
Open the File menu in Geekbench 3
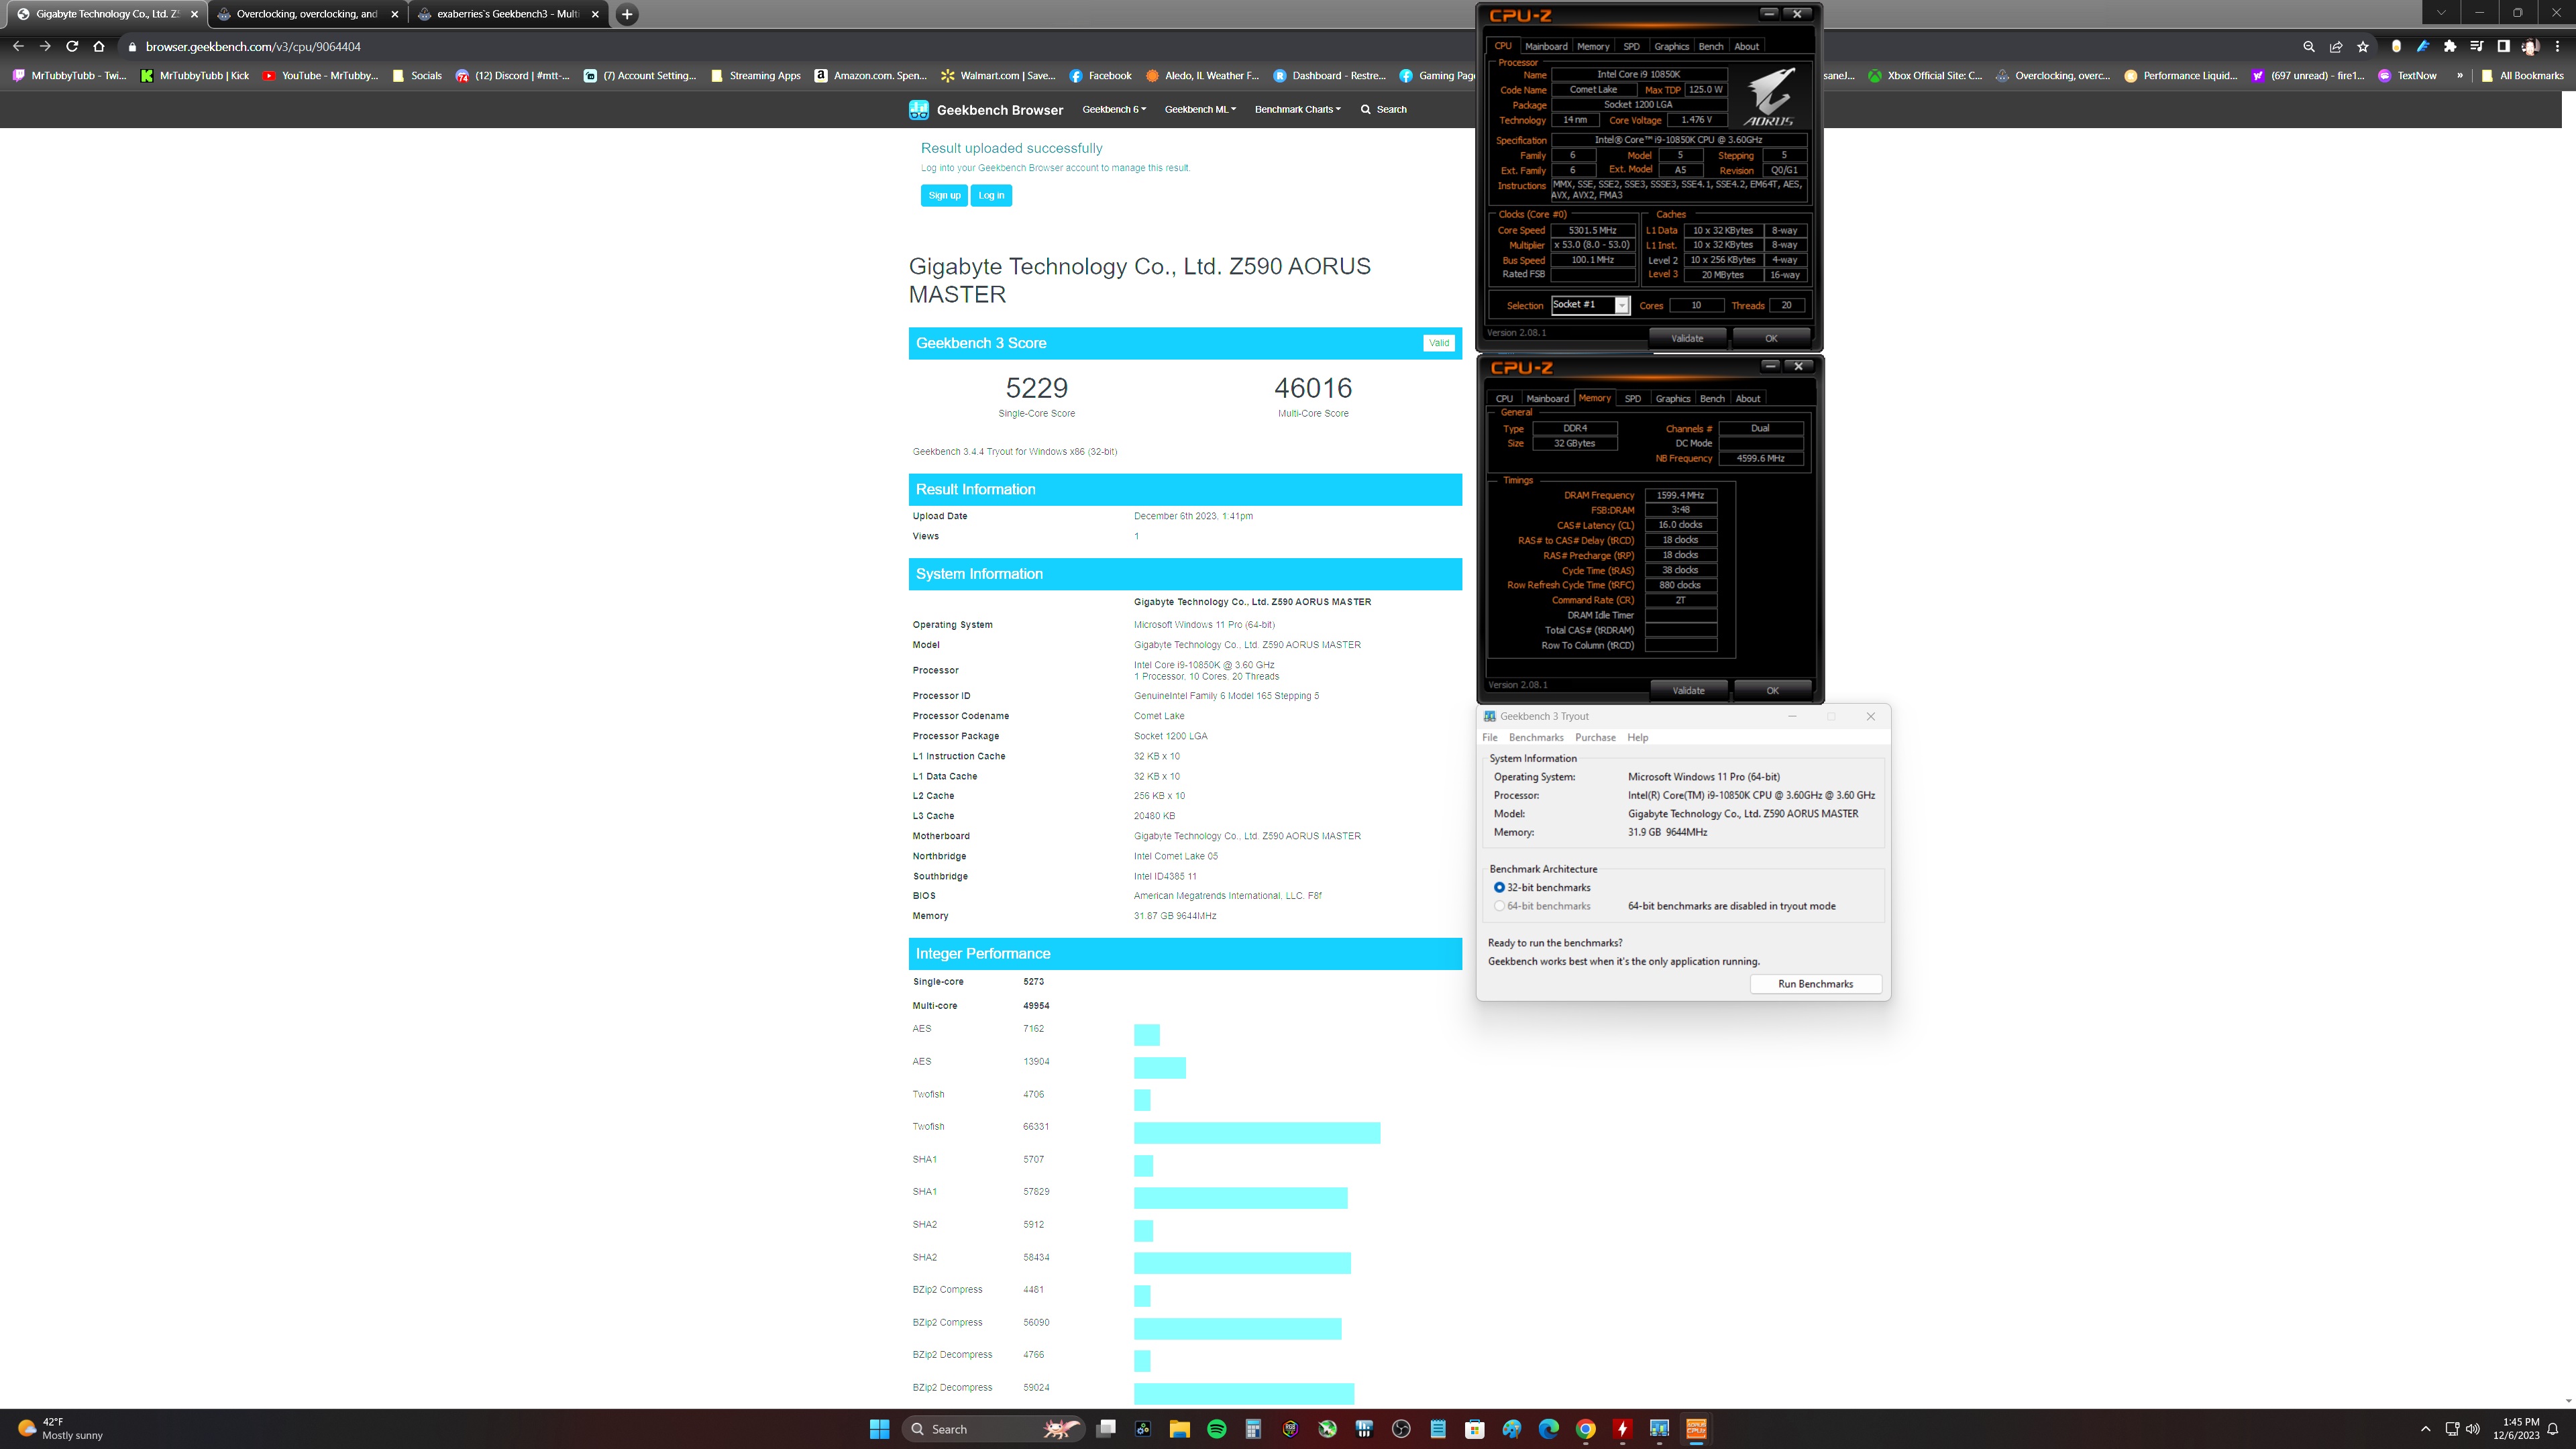coord(1490,738)
